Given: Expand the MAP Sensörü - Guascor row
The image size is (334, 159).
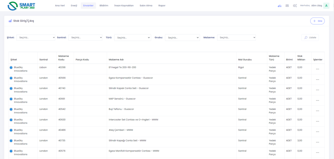Looking at the screenshot, I should (x=11, y=99).
